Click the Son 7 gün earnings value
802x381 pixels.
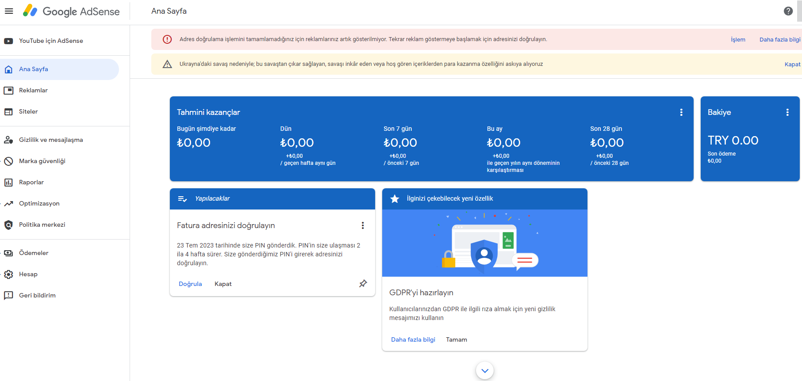click(400, 143)
